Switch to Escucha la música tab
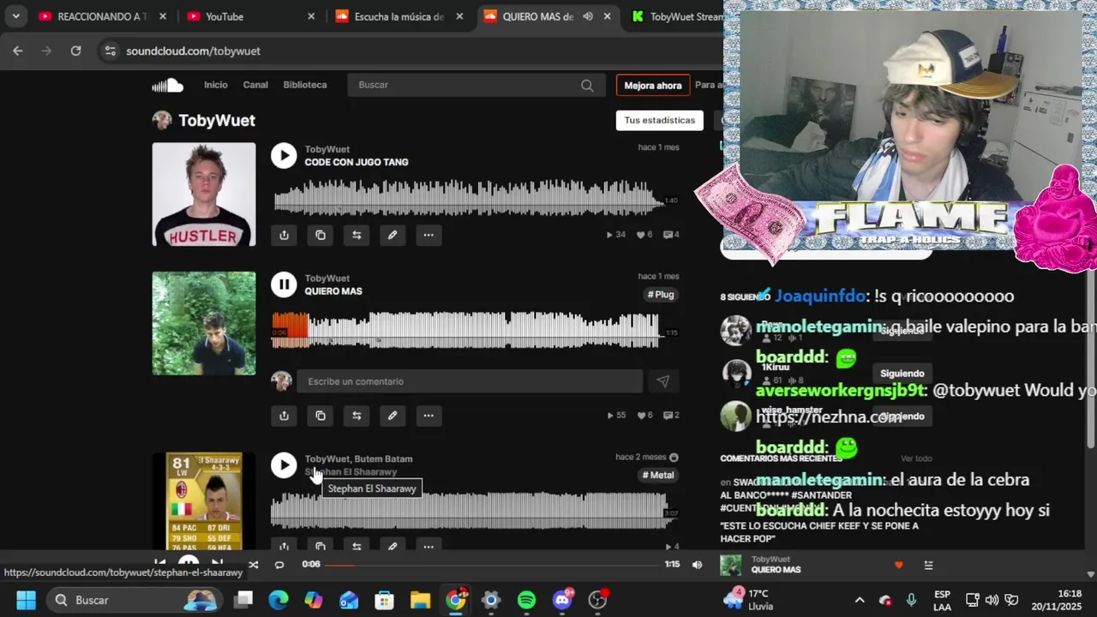 tap(399, 16)
